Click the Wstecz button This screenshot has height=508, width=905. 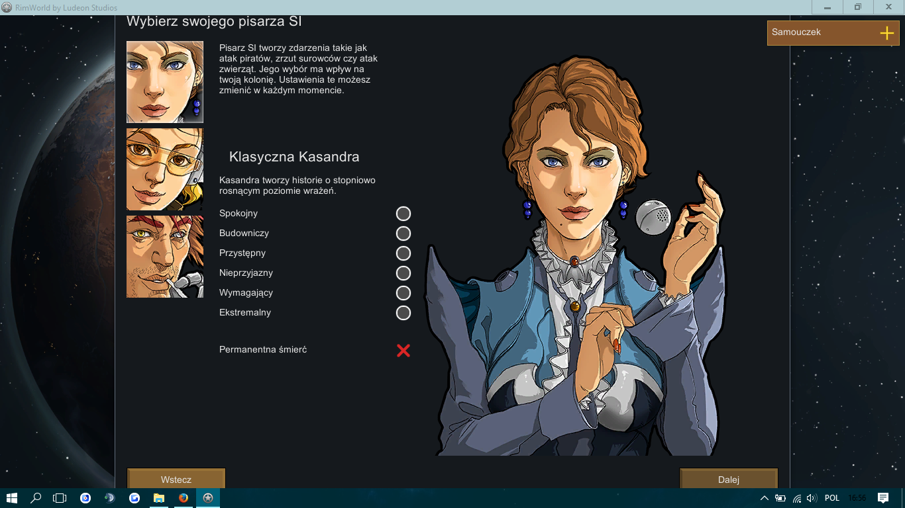(x=176, y=480)
